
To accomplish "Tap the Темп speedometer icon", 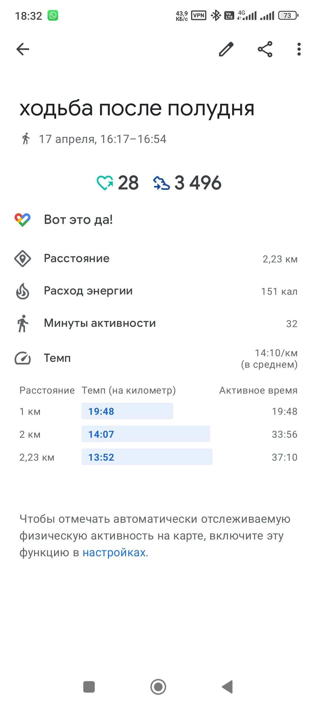I will tap(23, 358).
